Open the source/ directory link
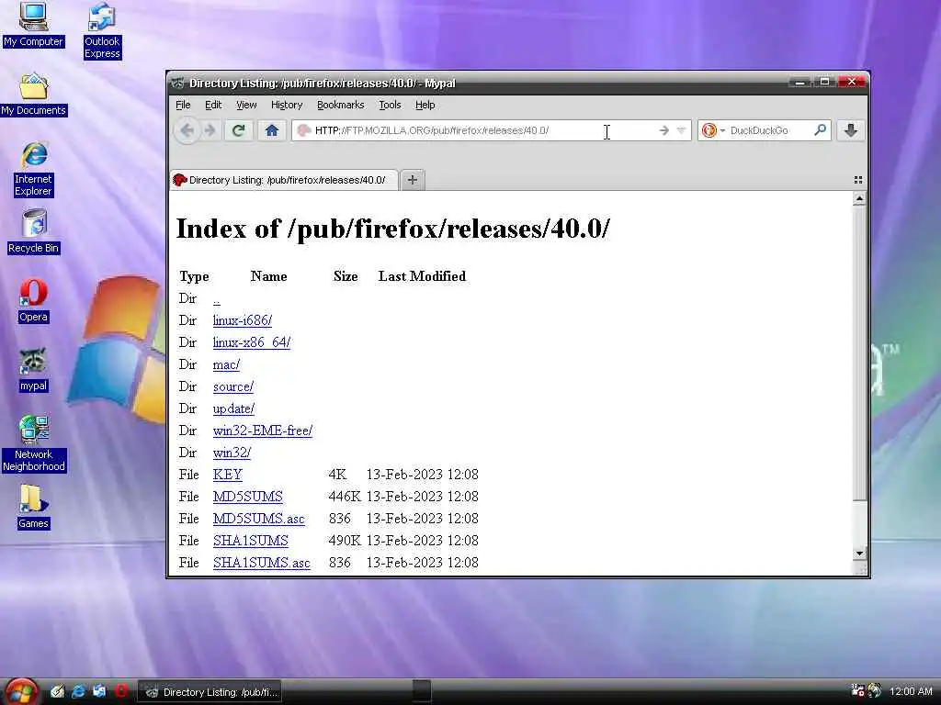 (x=233, y=386)
